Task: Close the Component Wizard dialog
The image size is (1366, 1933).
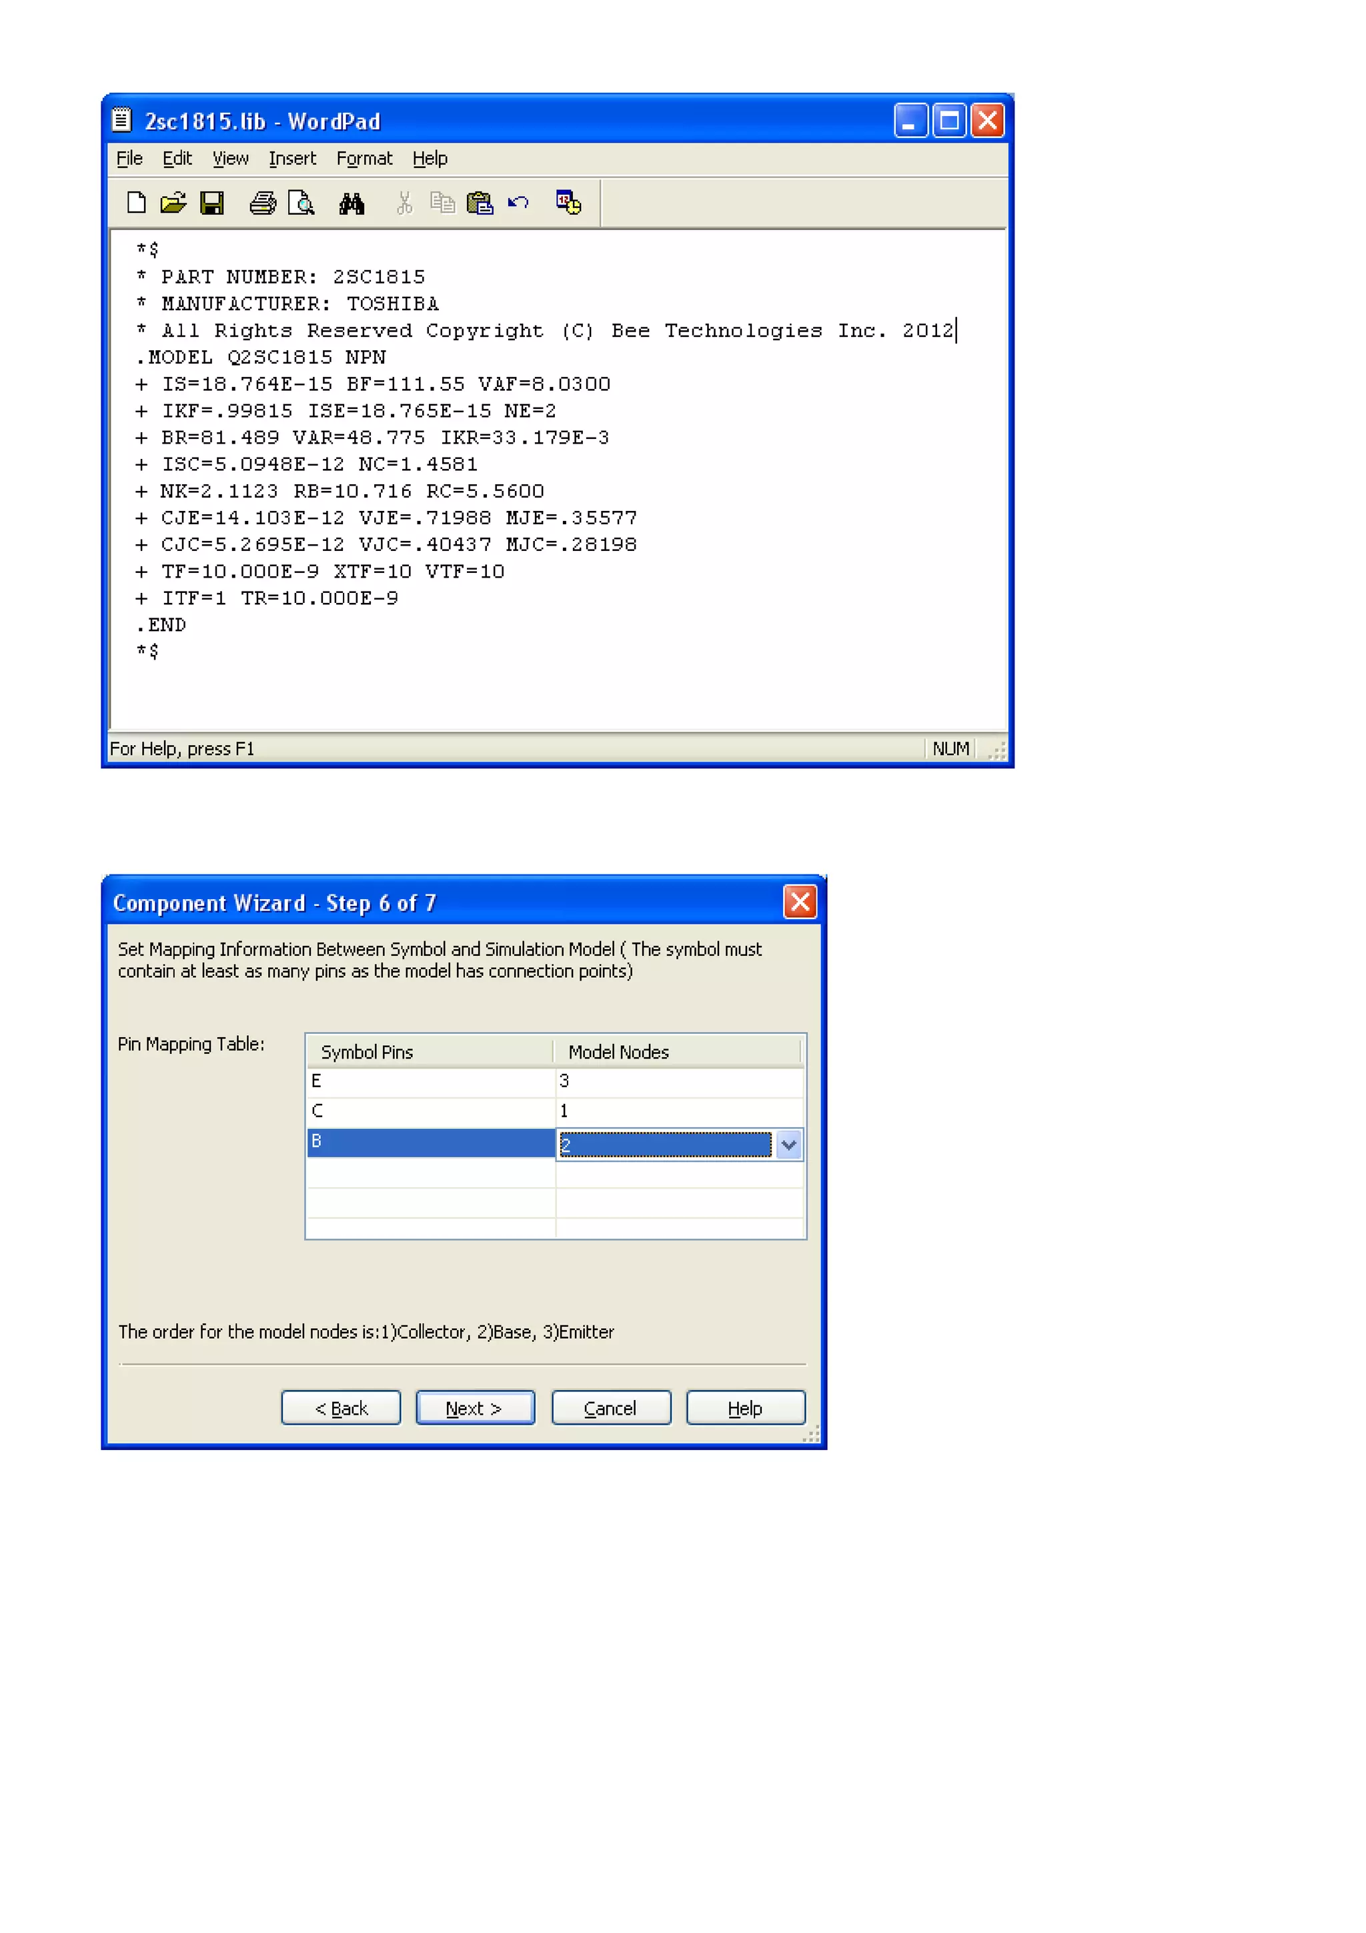Action: click(799, 902)
